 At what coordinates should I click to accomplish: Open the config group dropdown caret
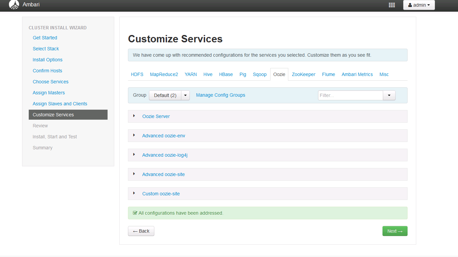(x=185, y=95)
